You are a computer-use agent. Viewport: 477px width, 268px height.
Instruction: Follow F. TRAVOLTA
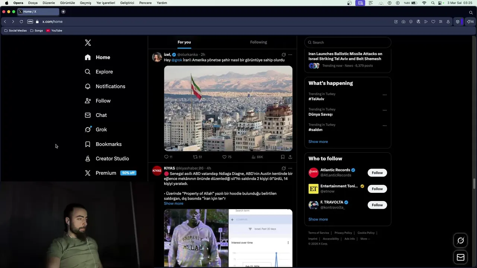coord(377,205)
